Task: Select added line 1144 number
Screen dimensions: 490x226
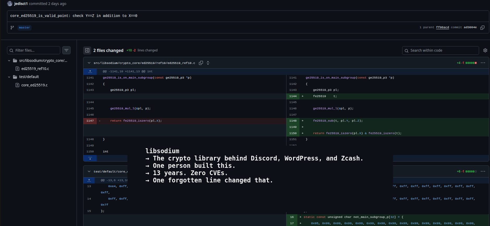Action: pos(293,96)
